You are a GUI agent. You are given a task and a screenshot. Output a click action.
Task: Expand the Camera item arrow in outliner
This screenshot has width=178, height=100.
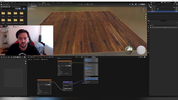click(x=151, y=9)
